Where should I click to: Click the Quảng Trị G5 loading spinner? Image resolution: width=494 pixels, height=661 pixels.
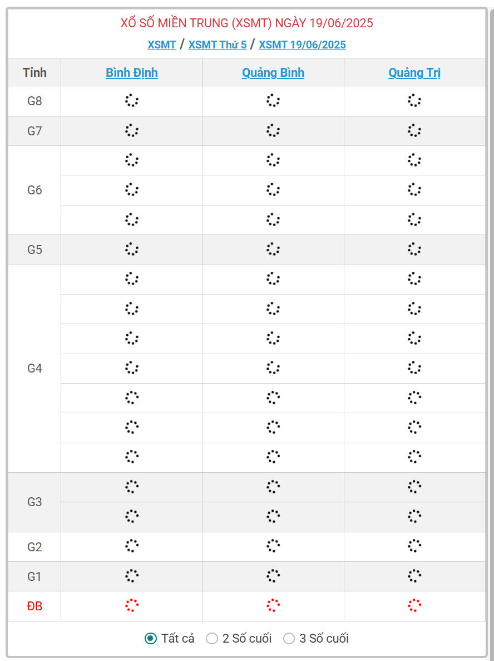pyautogui.click(x=414, y=249)
